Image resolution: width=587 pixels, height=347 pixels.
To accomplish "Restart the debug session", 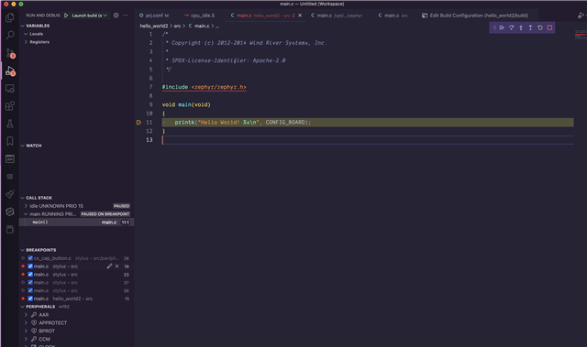I will [x=540, y=27].
